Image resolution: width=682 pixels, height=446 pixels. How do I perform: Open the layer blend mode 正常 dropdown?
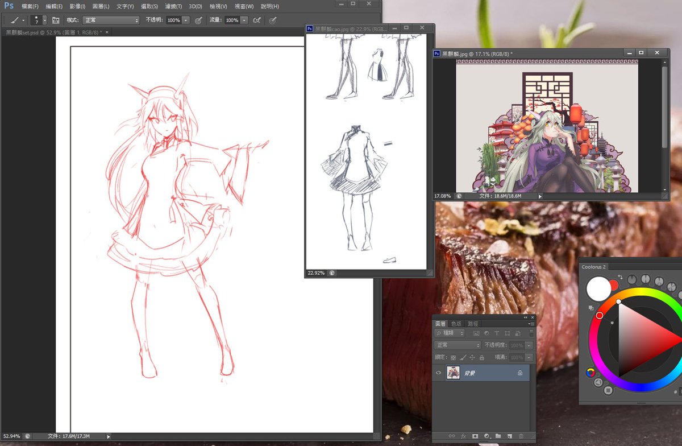(x=458, y=345)
